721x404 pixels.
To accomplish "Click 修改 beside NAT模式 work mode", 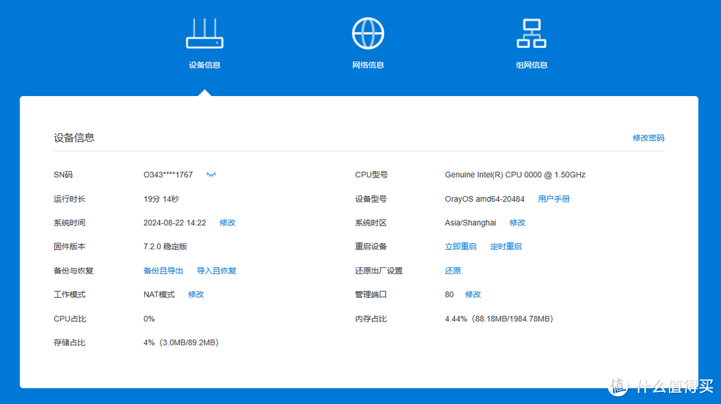I will tap(196, 294).
